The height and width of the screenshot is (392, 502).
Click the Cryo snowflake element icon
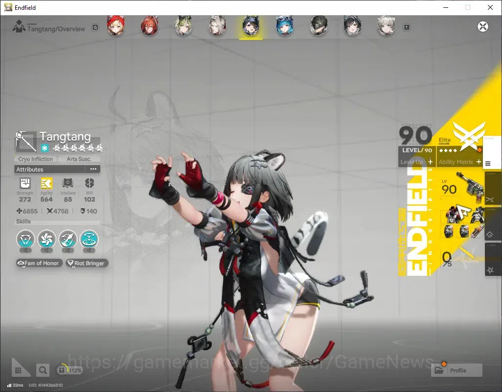pos(45,148)
